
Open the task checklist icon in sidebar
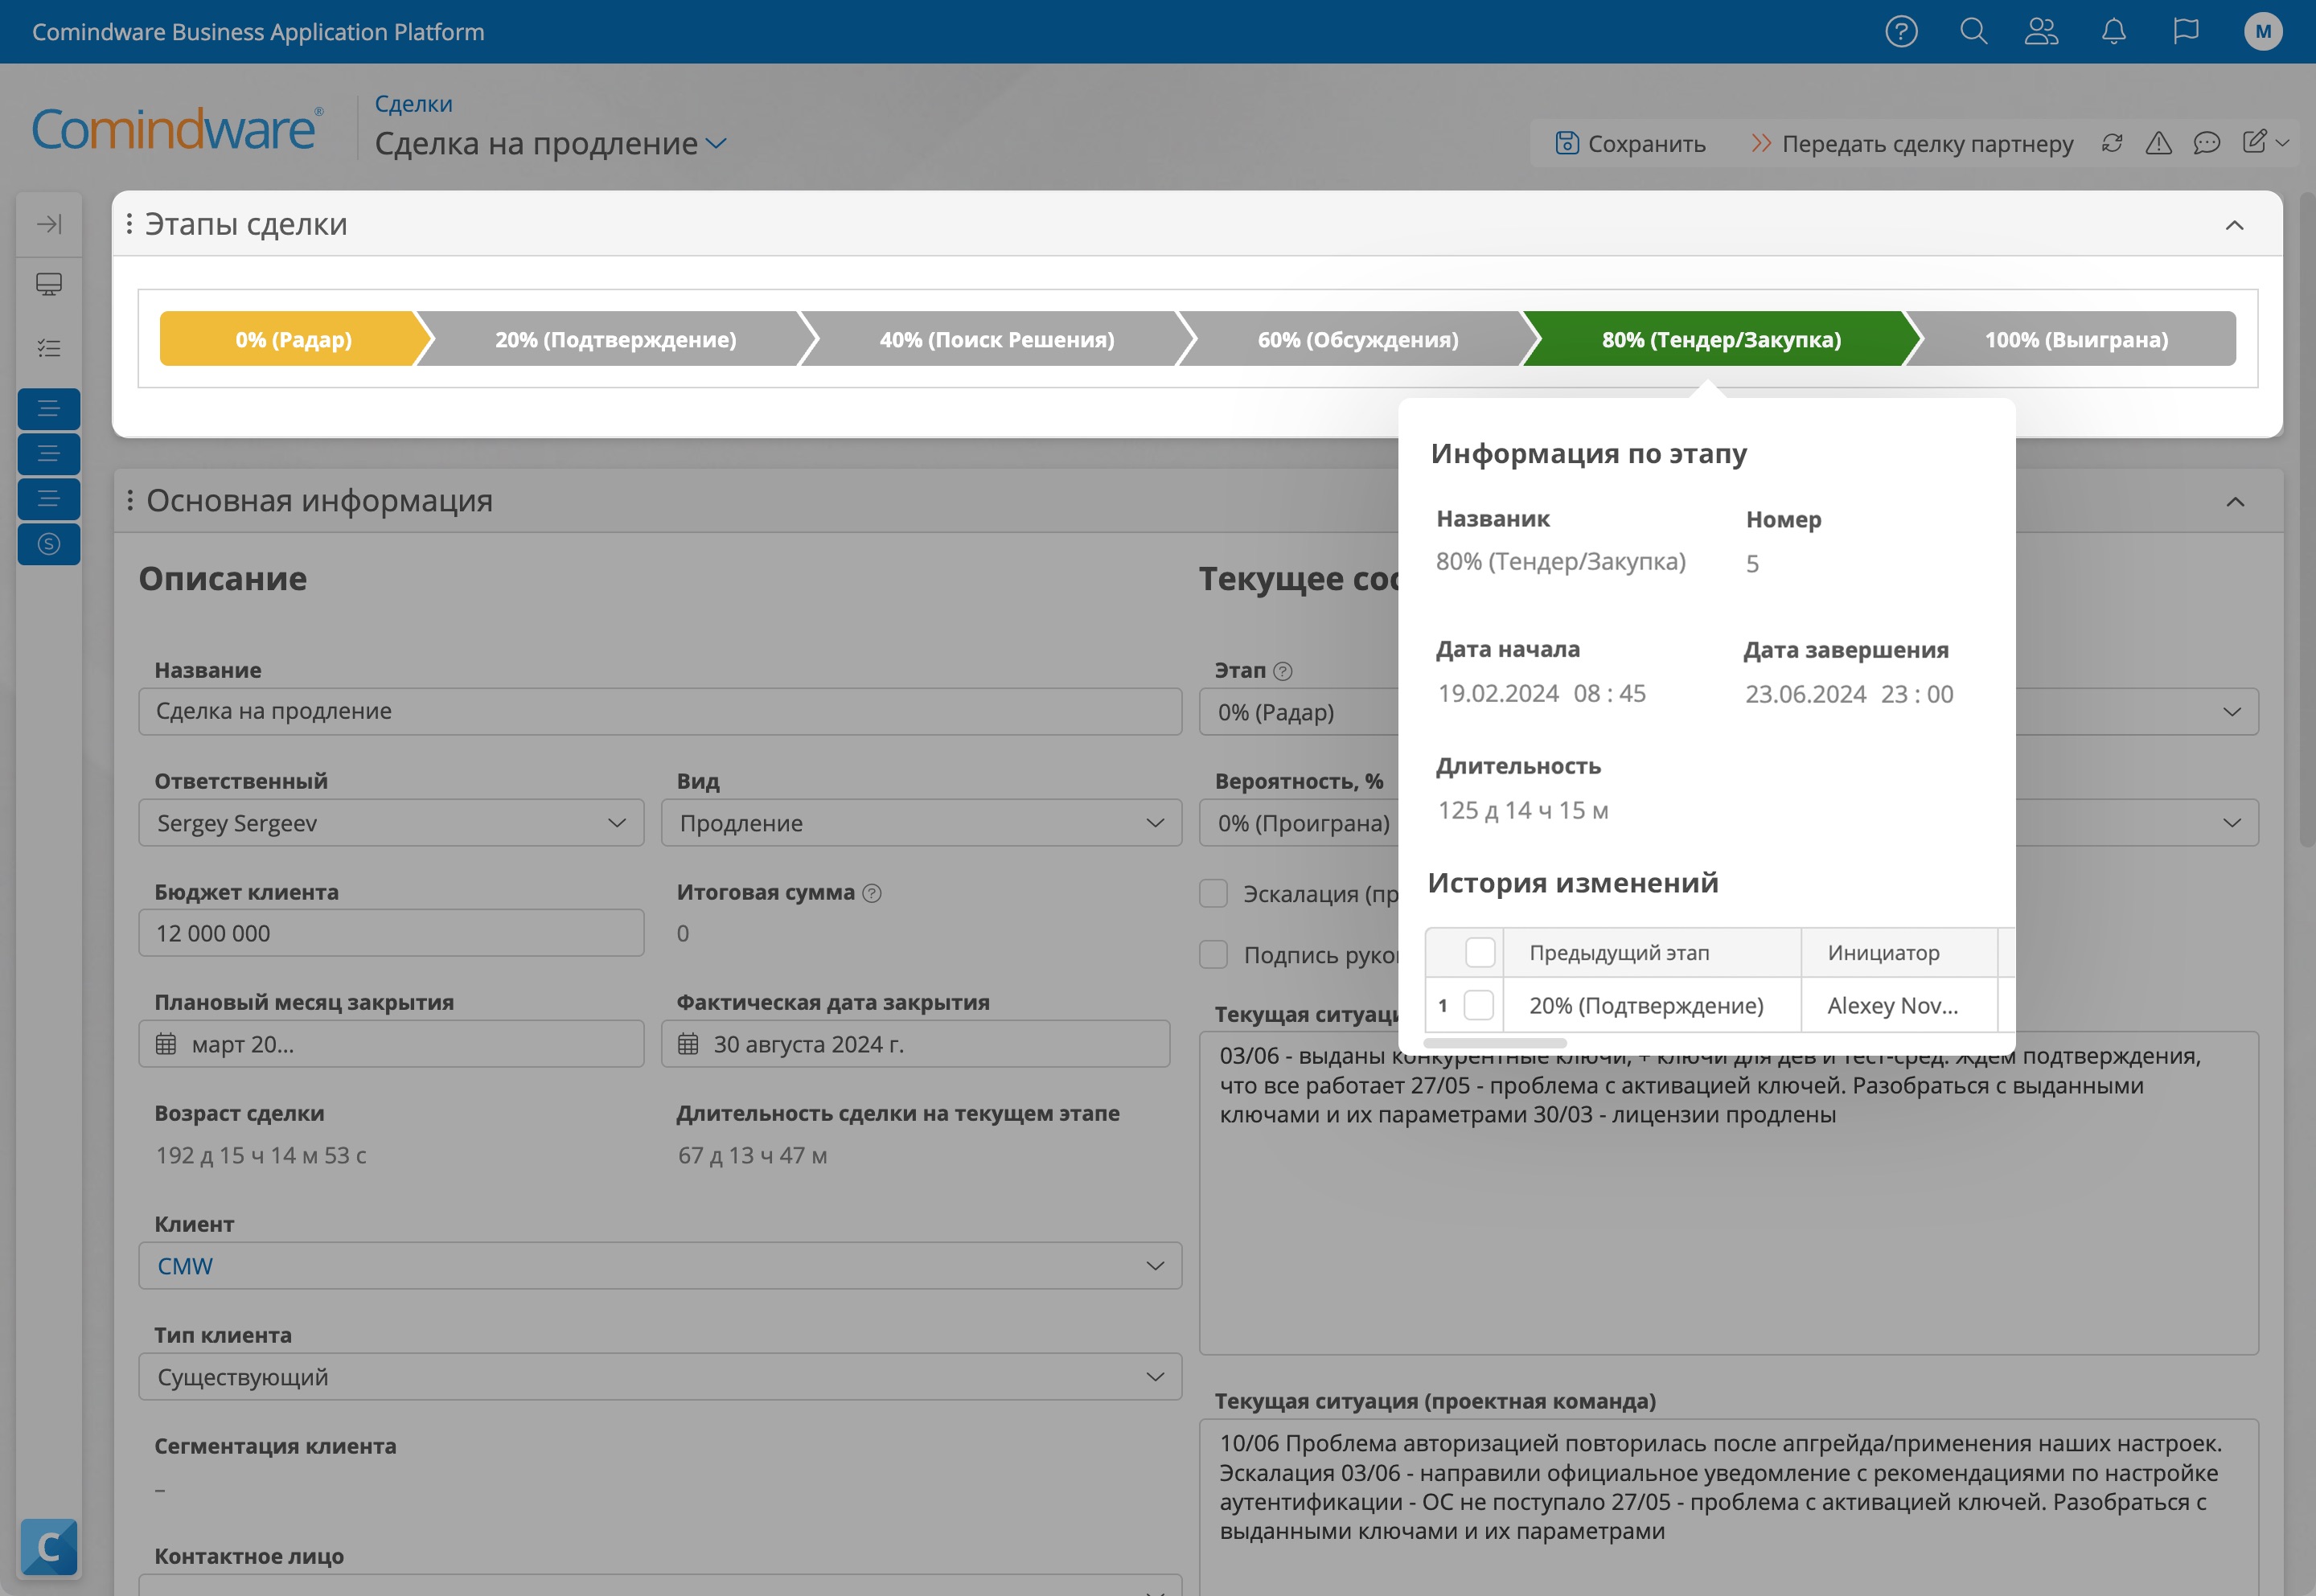point(49,348)
